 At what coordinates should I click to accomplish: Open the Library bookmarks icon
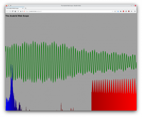click(121, 11)
